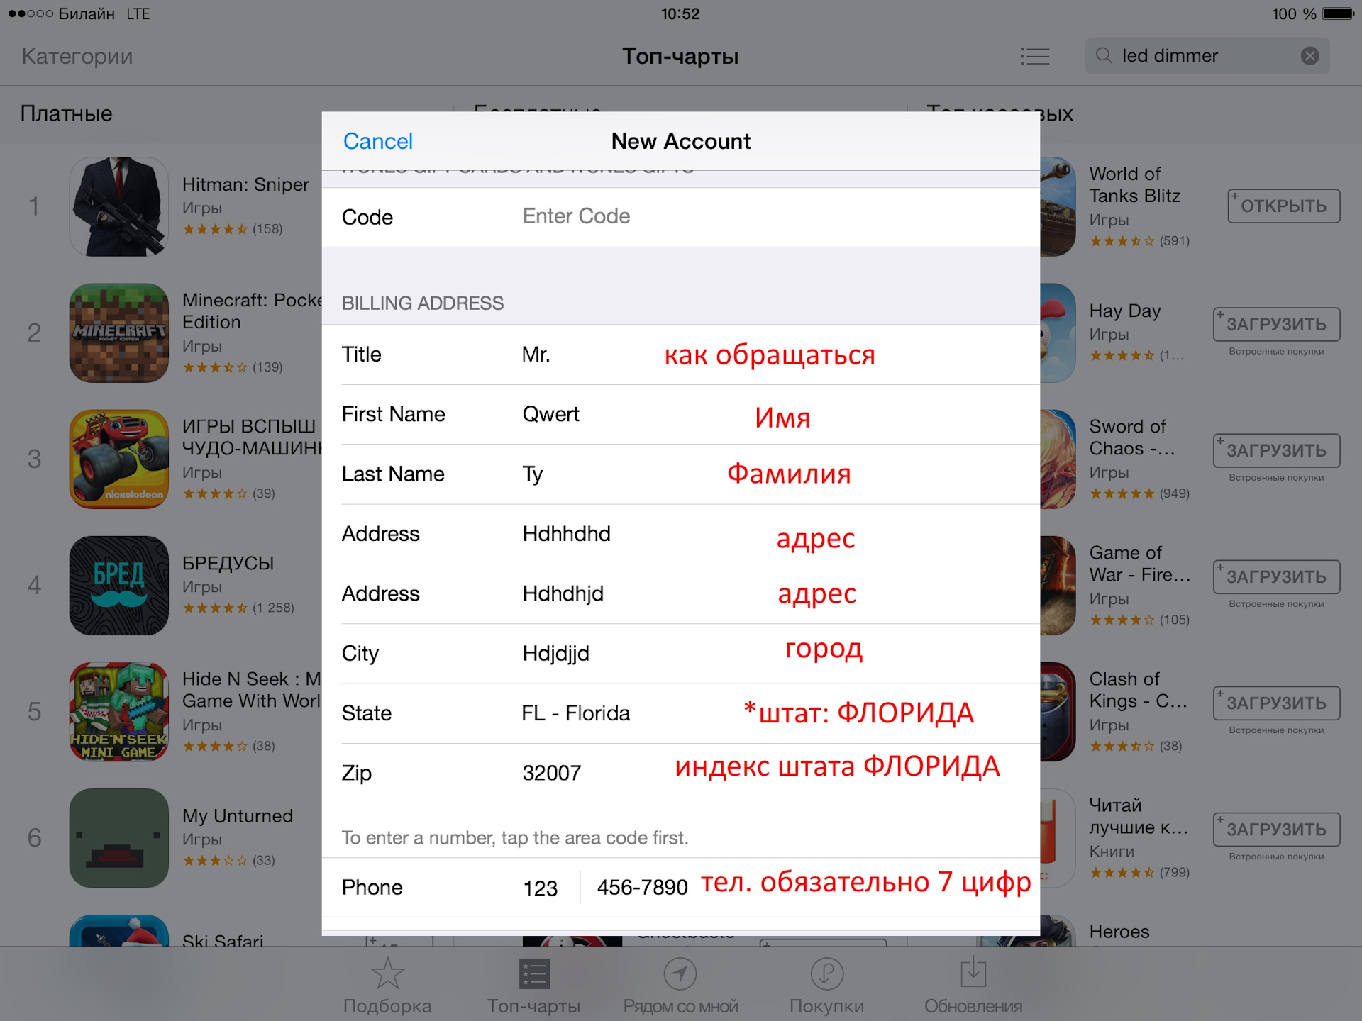Open State picker showing FL - Florida

[681, 713]
